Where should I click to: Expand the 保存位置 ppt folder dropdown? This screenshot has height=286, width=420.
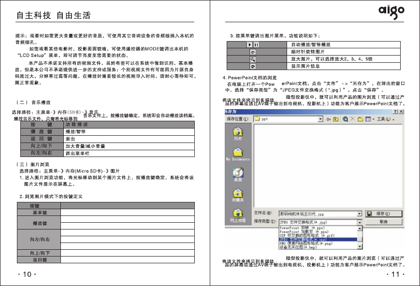[x=320, y=119]
